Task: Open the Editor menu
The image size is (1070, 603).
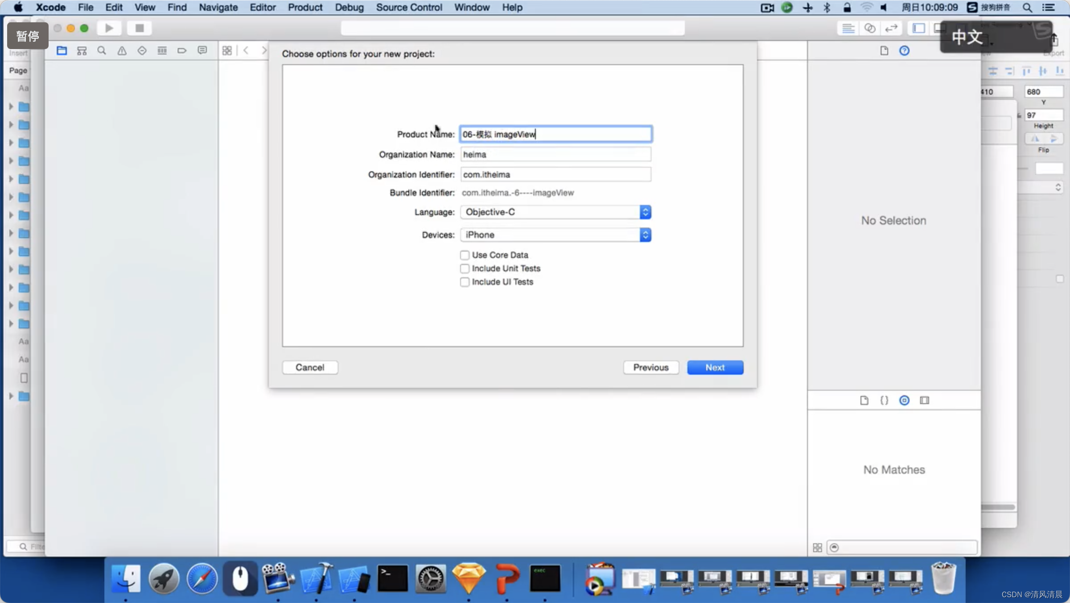Action: pos(263,7)
